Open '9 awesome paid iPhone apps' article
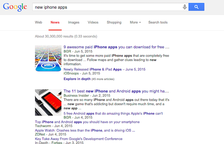 [116, 47]
